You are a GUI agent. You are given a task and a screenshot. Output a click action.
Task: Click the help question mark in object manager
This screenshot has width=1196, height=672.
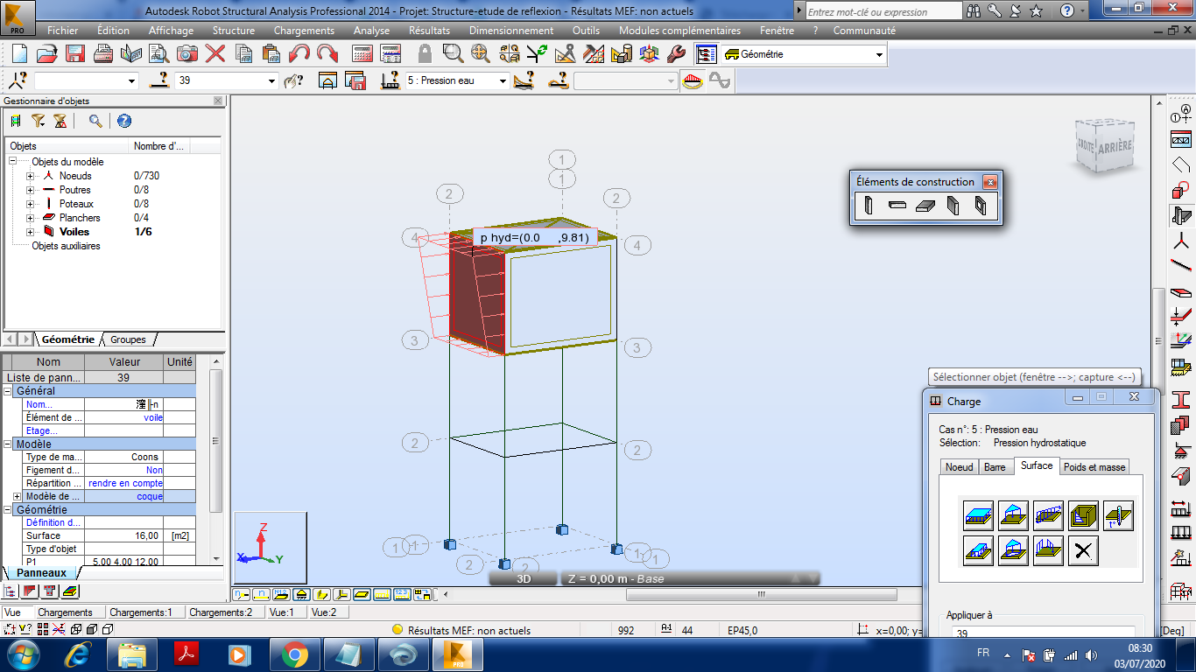click(123, 121)
